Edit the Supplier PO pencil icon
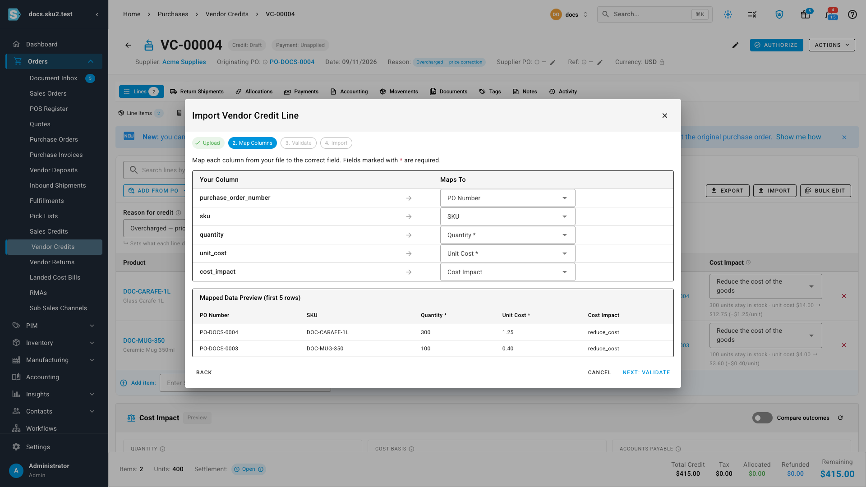This screenshot has width=866, height=487. click(553, 62)
